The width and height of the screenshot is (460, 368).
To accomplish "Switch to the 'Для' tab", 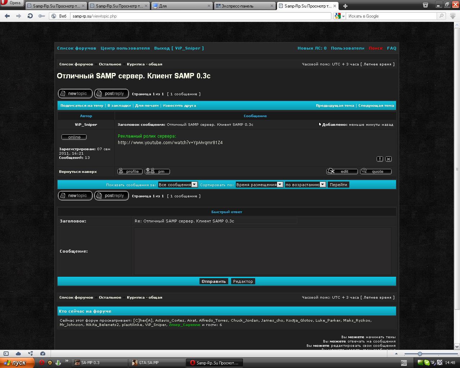I will (182, 6).
